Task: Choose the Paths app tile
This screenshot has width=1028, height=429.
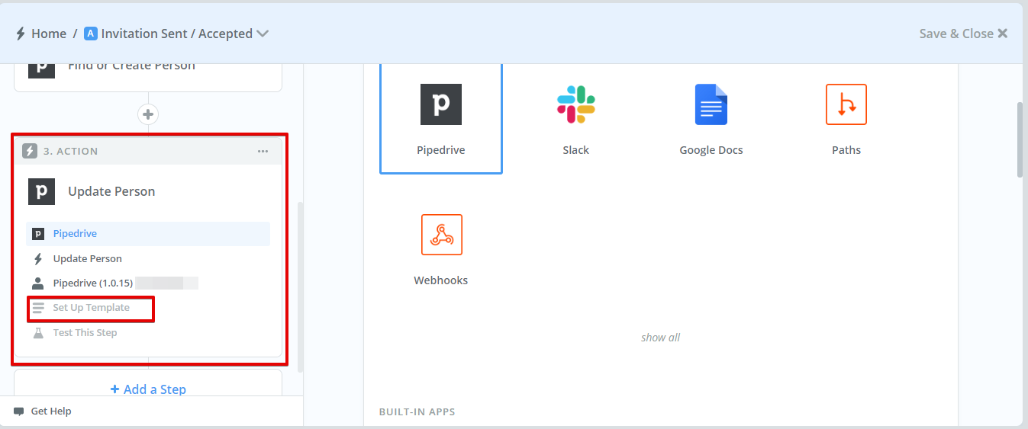Action: tap(846, 118)
